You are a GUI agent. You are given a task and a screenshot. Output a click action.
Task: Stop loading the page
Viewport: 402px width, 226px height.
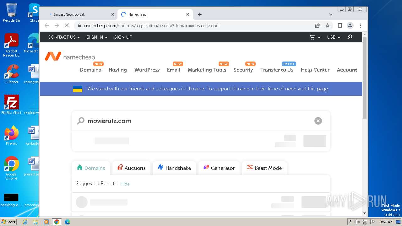[x=67, y=26]
